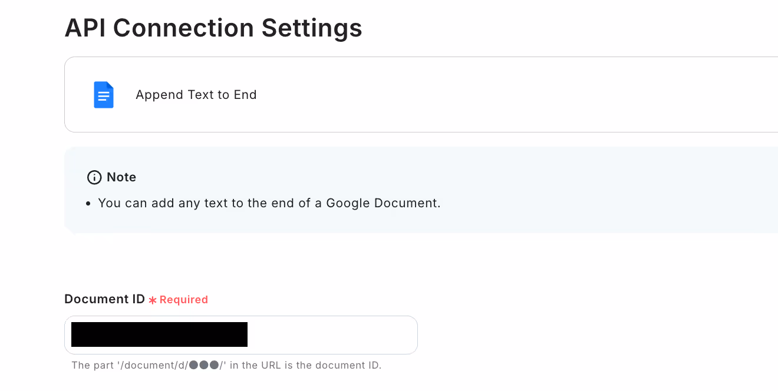The height and width of the screenshot is (391, 778).
Task: Click the Note heading text
Action: 121,177
